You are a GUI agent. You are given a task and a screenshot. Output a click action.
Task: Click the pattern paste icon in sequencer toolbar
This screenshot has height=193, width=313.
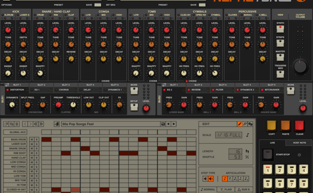(12, 124)
